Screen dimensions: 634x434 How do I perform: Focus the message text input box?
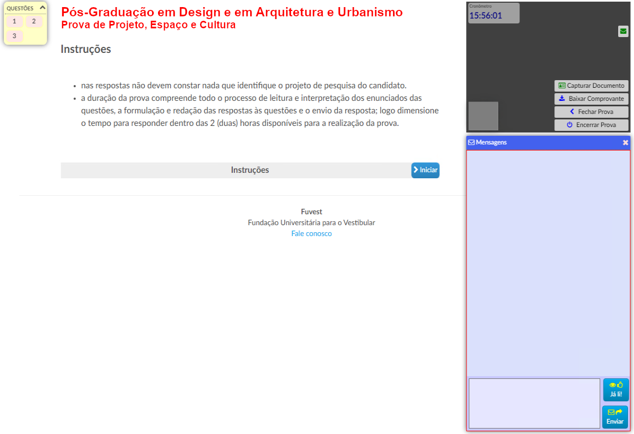click(534, 403)
